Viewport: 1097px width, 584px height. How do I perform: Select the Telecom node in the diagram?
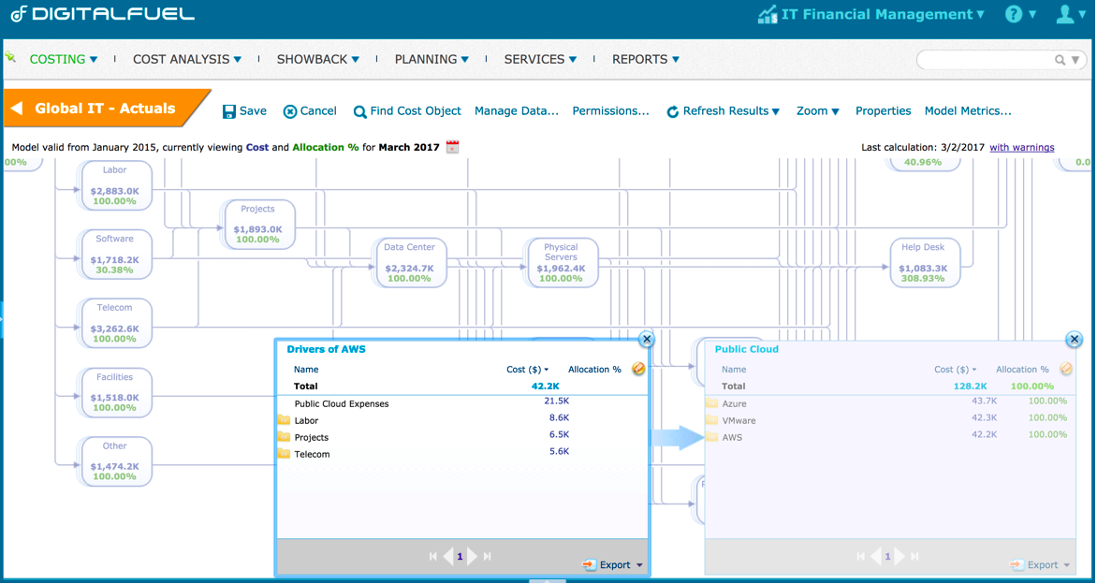coord(115,323)
